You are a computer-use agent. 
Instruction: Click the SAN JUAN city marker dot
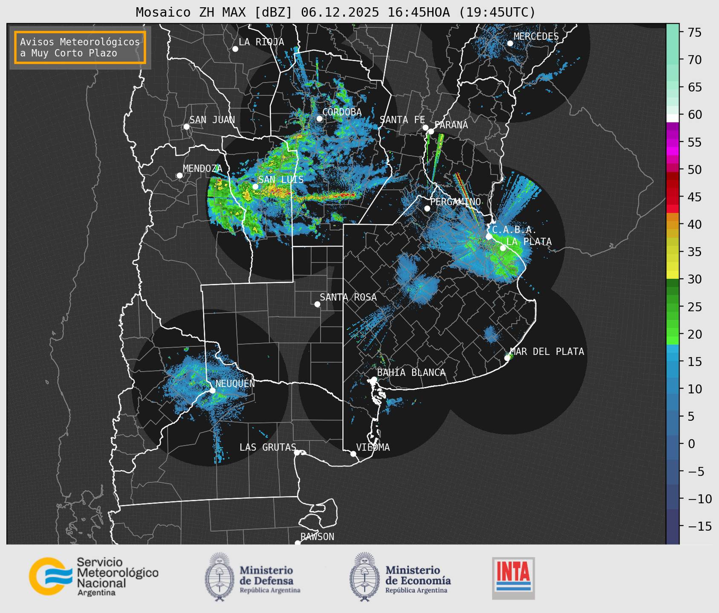[x=186, y=127]
